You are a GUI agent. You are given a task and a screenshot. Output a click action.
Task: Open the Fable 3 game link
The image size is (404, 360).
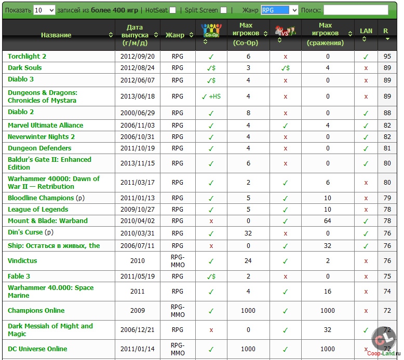(x=19, y=276)
